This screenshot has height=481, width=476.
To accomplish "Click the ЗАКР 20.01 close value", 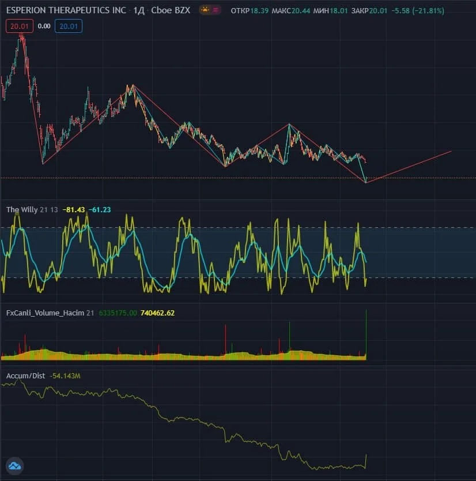I will tap(369, 11).
